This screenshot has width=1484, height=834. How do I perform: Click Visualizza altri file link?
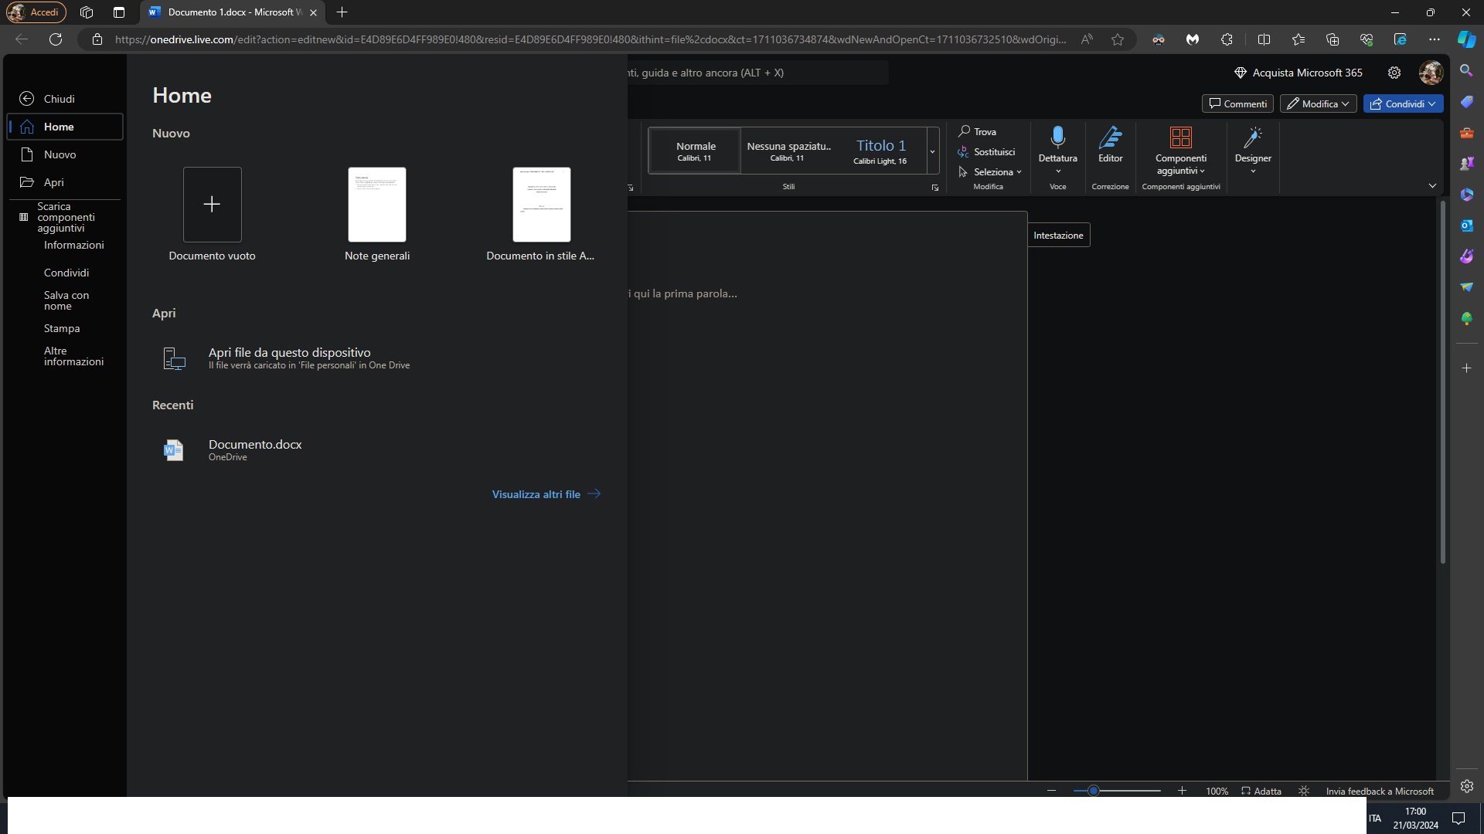pyautogui.click(x=546, y=494)
